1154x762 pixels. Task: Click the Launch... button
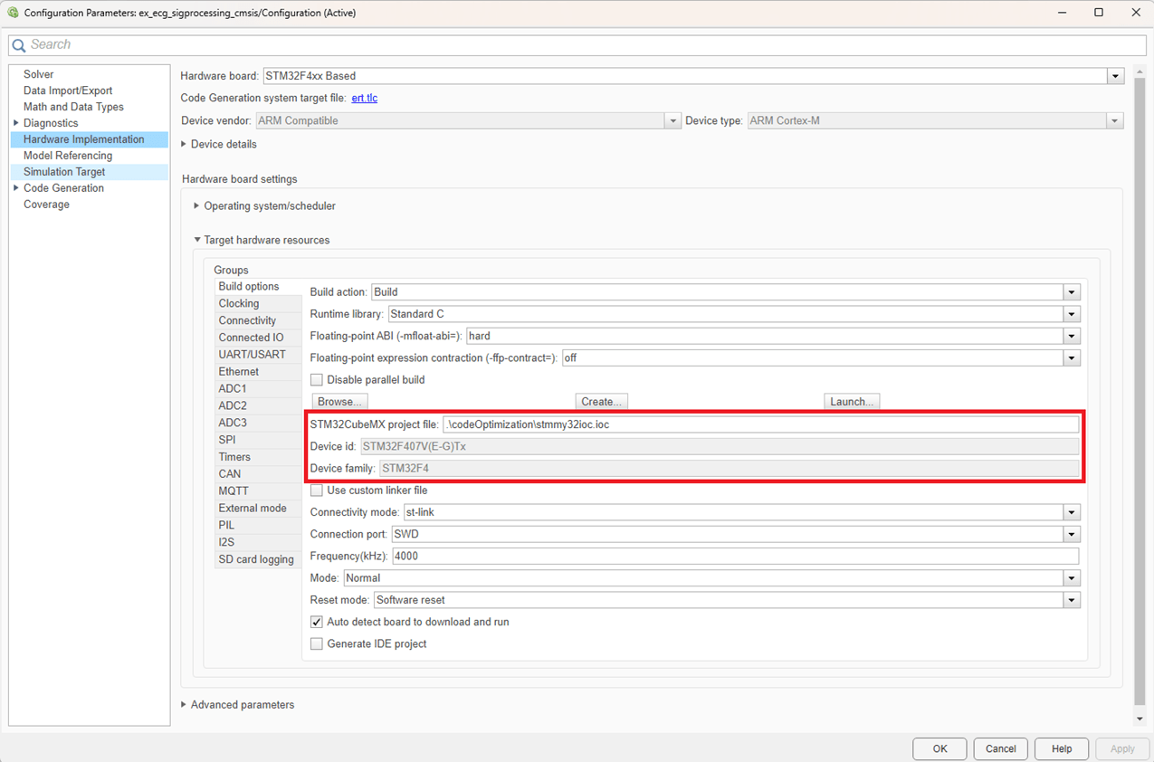(x=851, y=402)
